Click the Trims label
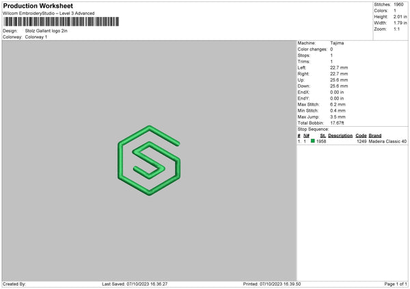 click(303, 61)
